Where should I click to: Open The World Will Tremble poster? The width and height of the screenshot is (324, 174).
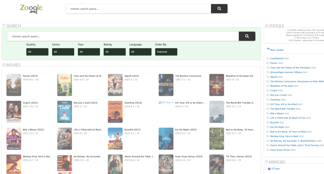[216, 112]
